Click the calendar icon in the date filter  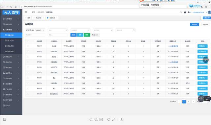[x=134, y=30]
